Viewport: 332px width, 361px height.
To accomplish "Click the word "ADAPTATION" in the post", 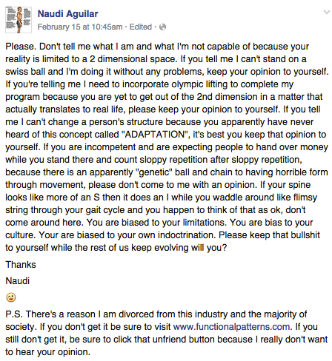I will [x=155, y=135].
